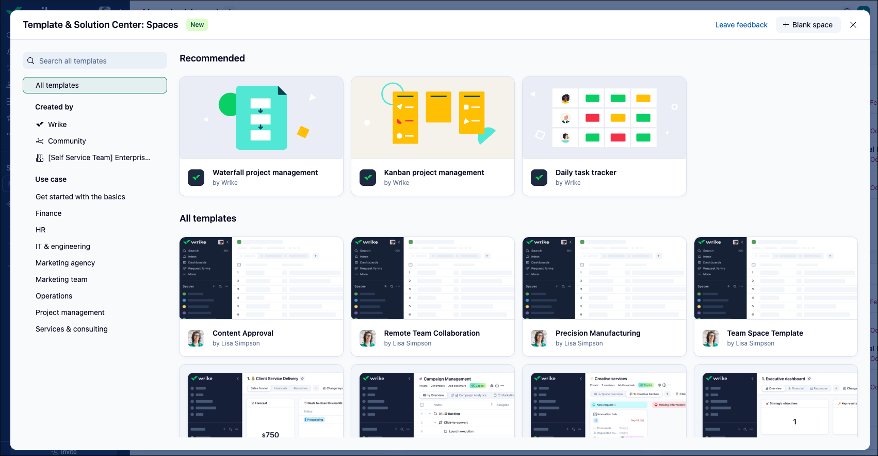Click the Wrike logo badge on Kanban card
Viewport: 878px width, 456px height.
coord(368,178)
